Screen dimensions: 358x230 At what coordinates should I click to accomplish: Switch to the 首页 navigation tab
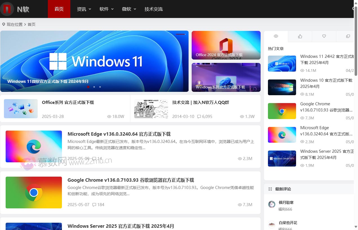click(59, 9)
